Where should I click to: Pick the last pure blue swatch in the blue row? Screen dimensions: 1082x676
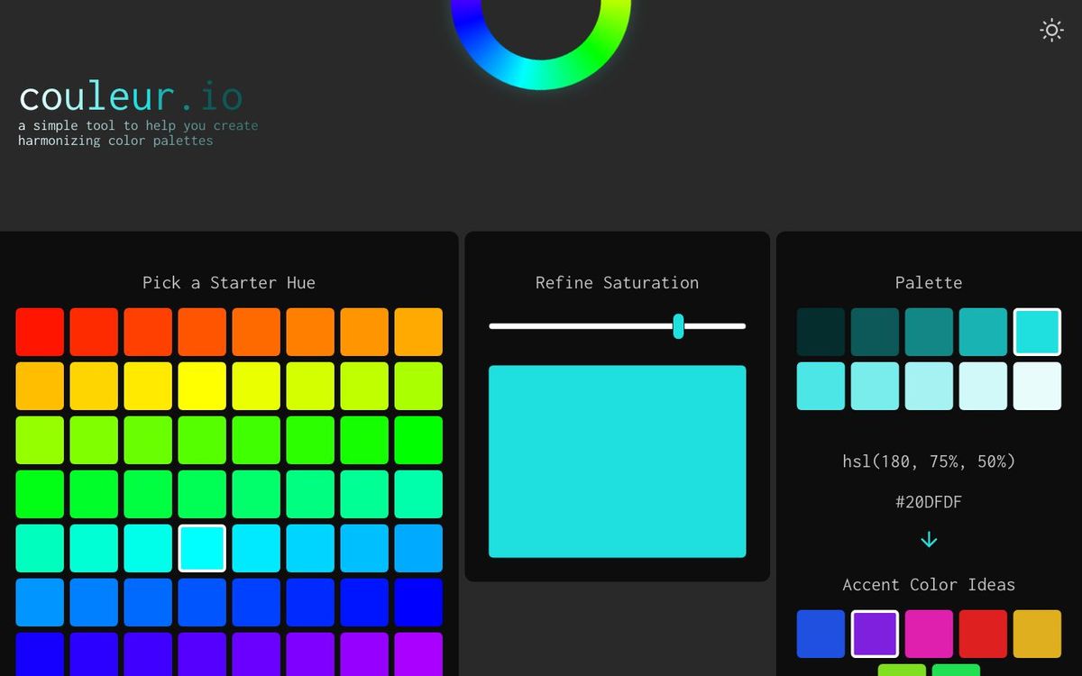pos(418,602)
